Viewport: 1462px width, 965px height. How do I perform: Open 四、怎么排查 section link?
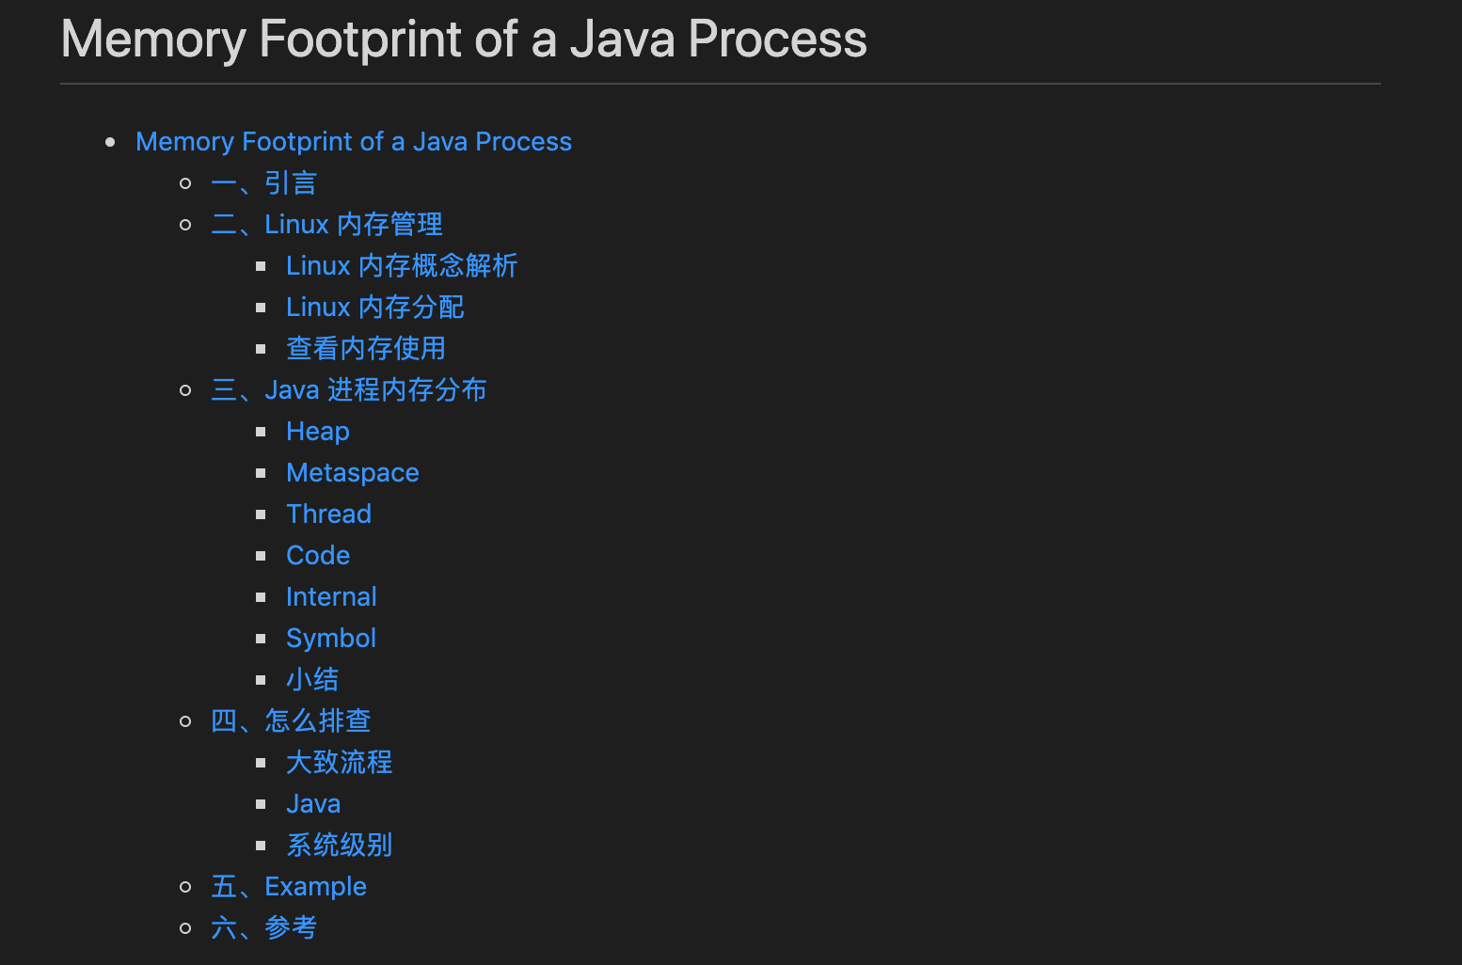pos(291,720)
